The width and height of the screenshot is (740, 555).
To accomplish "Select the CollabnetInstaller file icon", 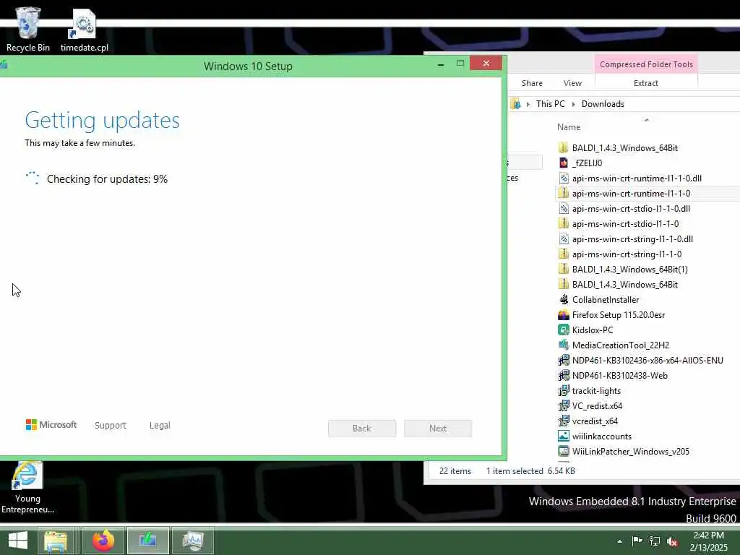I will [x=564, y=300].
